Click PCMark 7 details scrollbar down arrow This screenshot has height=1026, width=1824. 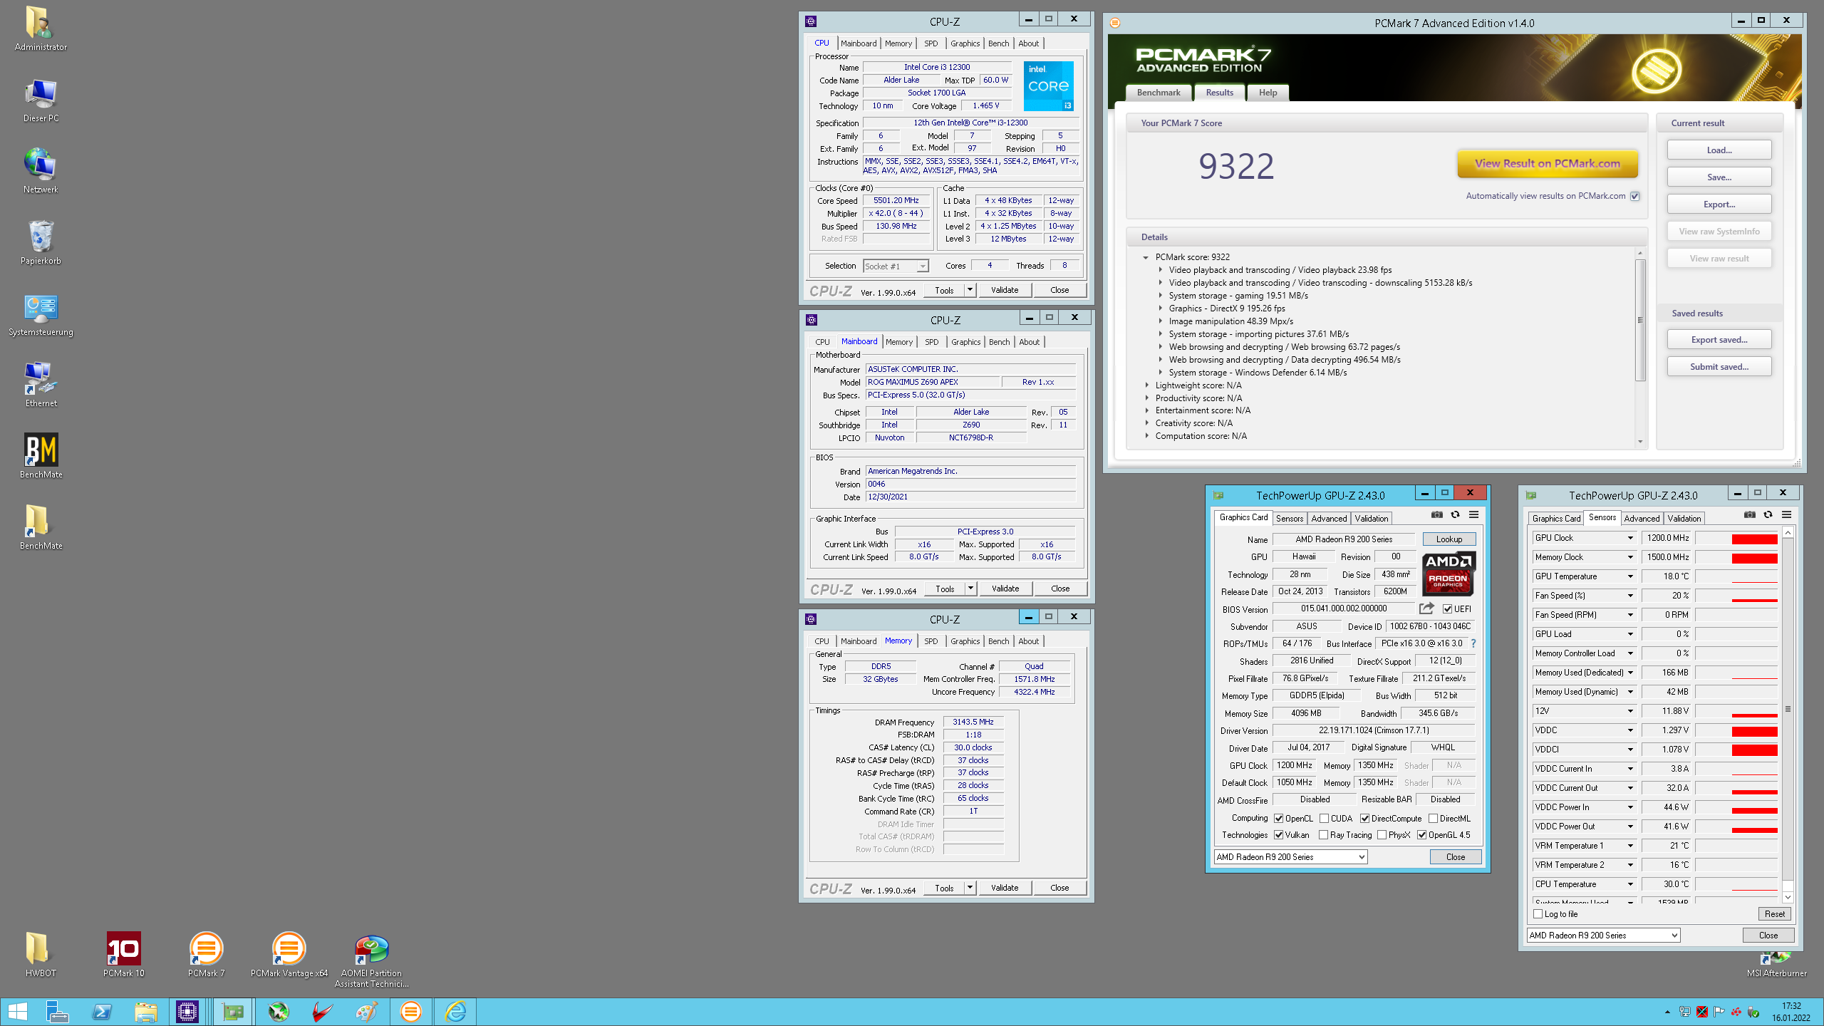point(1639,442)
